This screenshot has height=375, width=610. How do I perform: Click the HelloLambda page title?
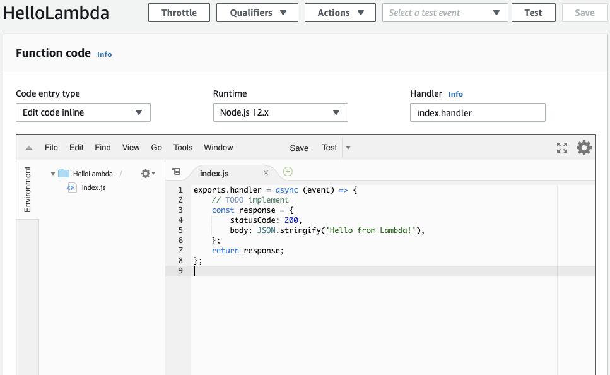56,13
